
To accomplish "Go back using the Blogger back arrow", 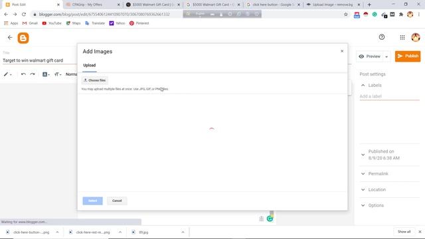I will (10, 37).
